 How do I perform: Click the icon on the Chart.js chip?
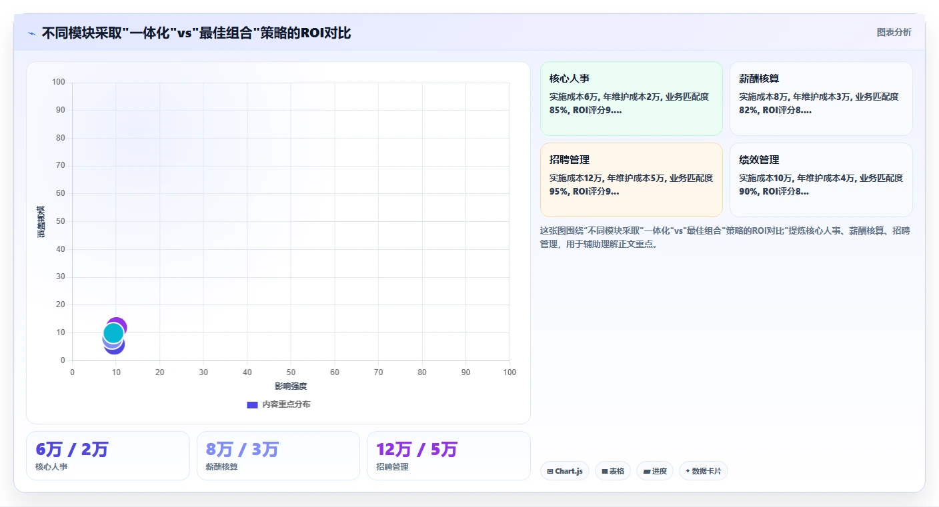point(550,471)
